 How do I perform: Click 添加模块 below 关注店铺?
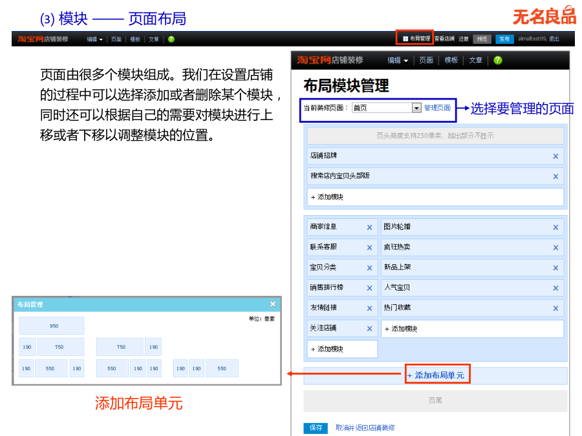[x=342, y=349]
